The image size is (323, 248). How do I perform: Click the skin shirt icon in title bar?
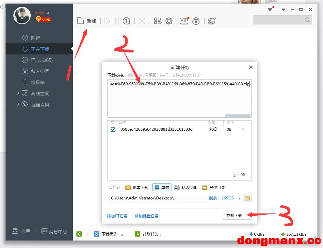point(270,9)
